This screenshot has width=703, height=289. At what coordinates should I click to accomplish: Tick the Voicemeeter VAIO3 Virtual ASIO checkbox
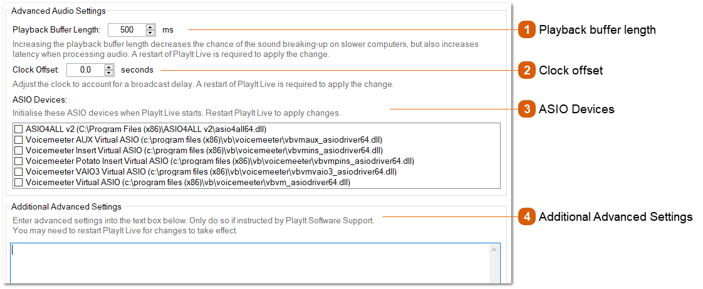[19, 171]
